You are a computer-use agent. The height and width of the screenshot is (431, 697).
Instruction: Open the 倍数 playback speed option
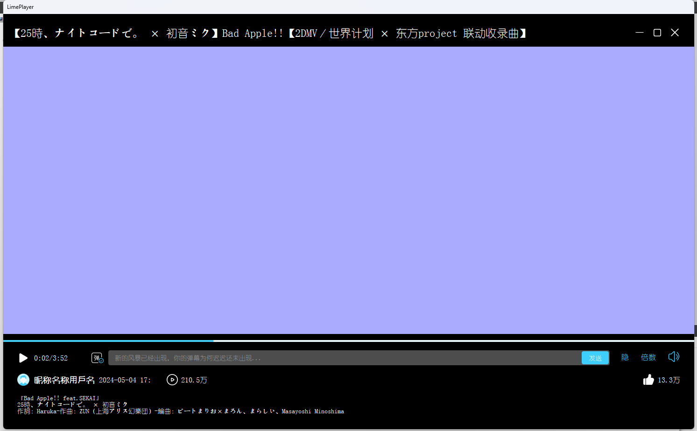(x=648, y=357)
